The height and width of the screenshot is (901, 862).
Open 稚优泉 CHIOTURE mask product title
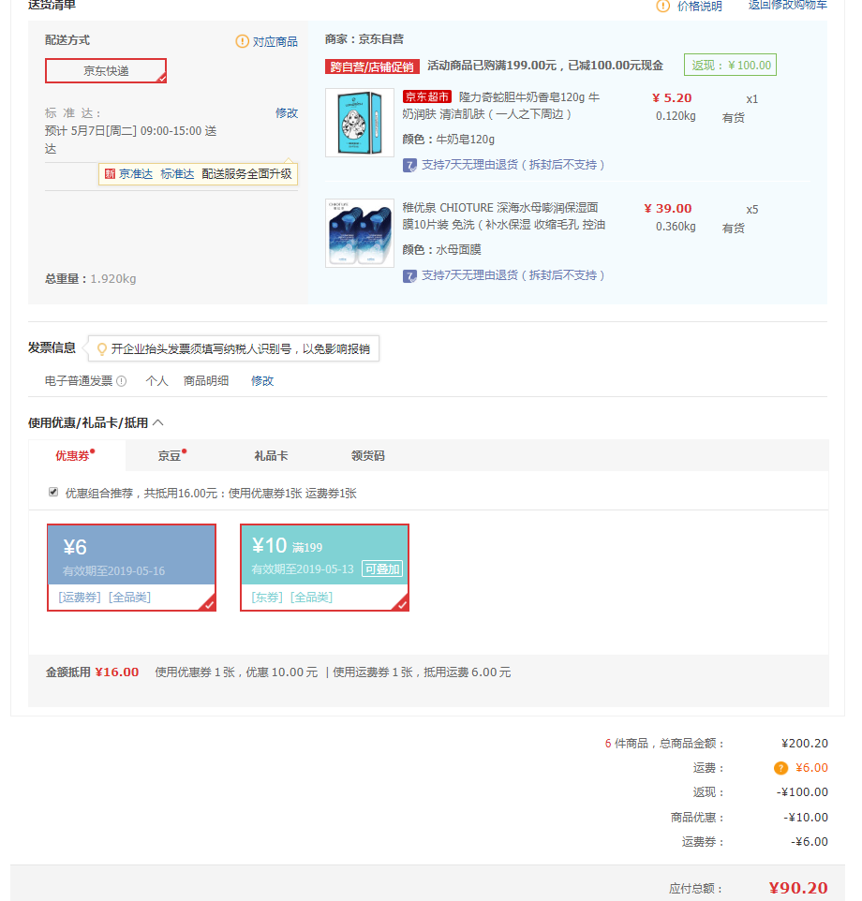tap(503, 216)
